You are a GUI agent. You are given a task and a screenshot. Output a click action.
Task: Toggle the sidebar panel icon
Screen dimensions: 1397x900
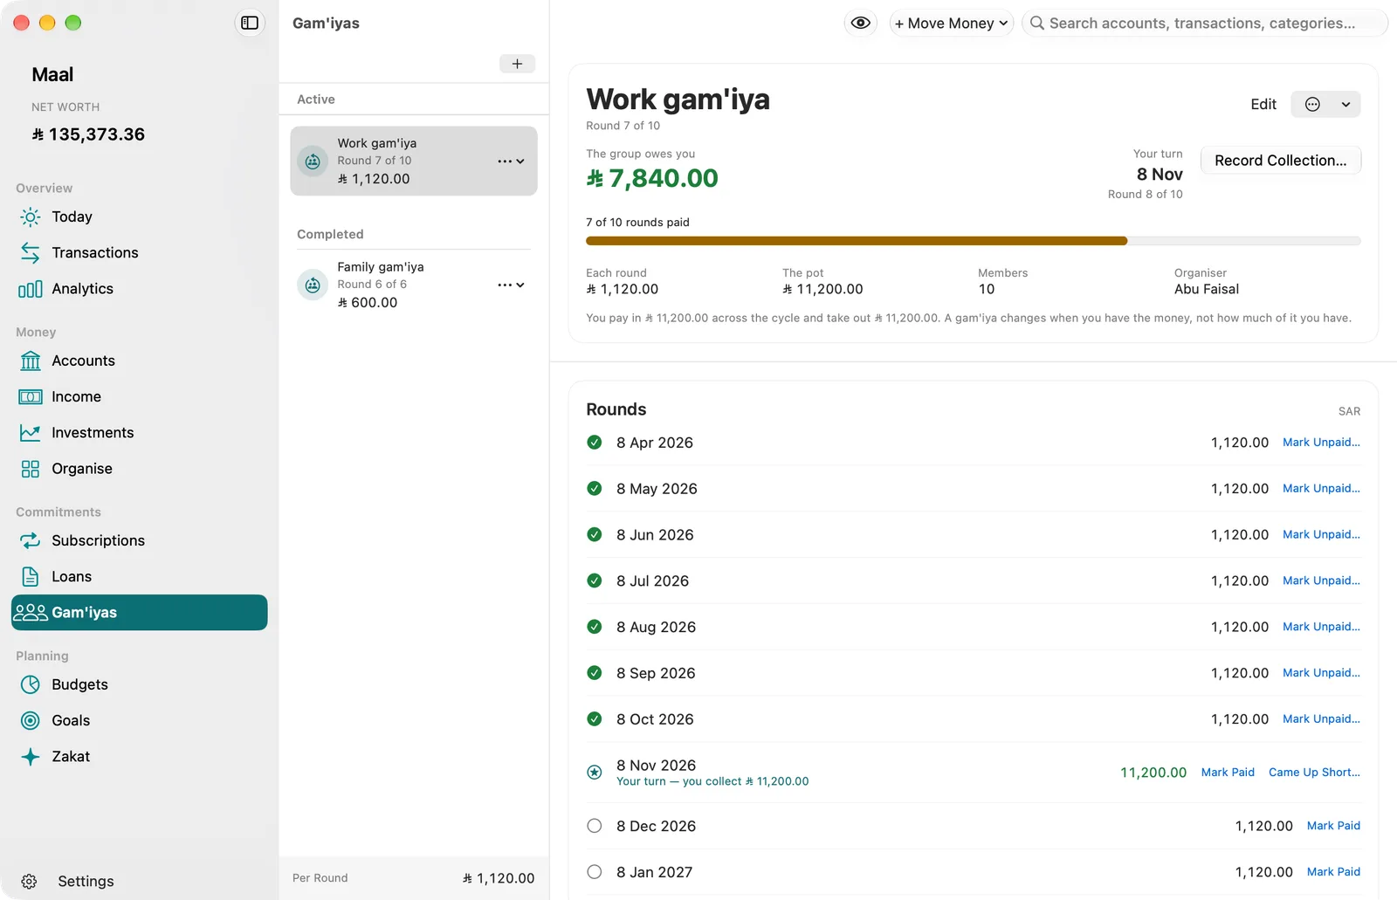tap(250, 23)
